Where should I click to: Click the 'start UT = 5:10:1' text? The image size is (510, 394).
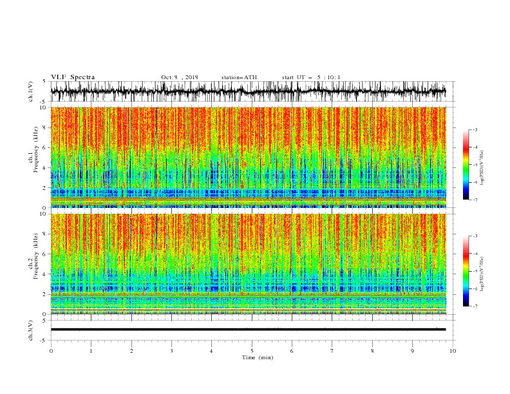point(311,77)
